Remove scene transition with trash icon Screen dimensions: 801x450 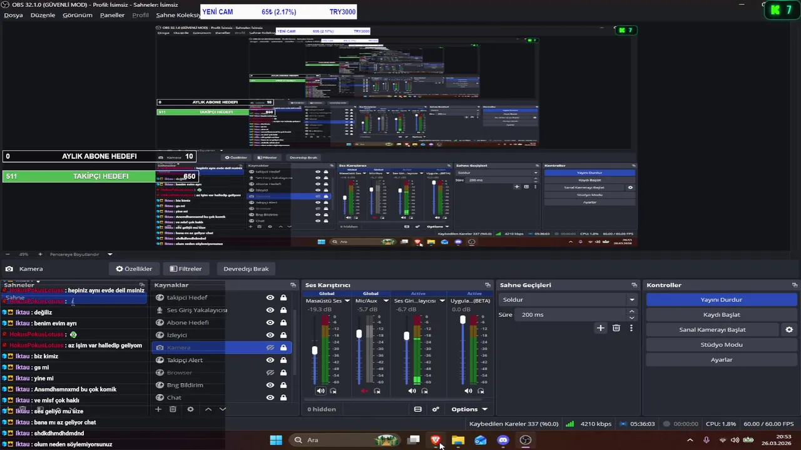616,328
